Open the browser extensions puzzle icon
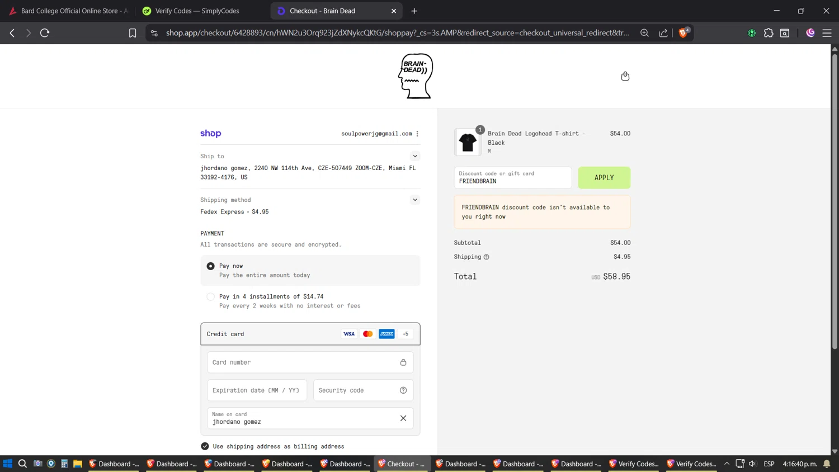Image resolution: width=839 pixels, height=472 pixels. (x=769, y=33)
